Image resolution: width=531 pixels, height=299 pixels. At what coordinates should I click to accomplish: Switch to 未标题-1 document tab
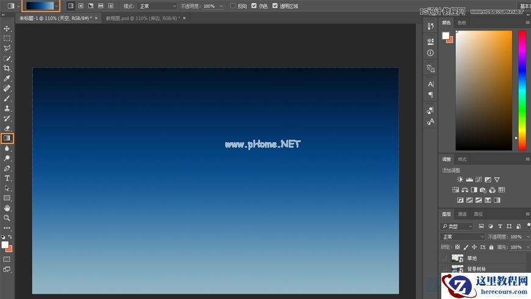(x=55, y=18)
